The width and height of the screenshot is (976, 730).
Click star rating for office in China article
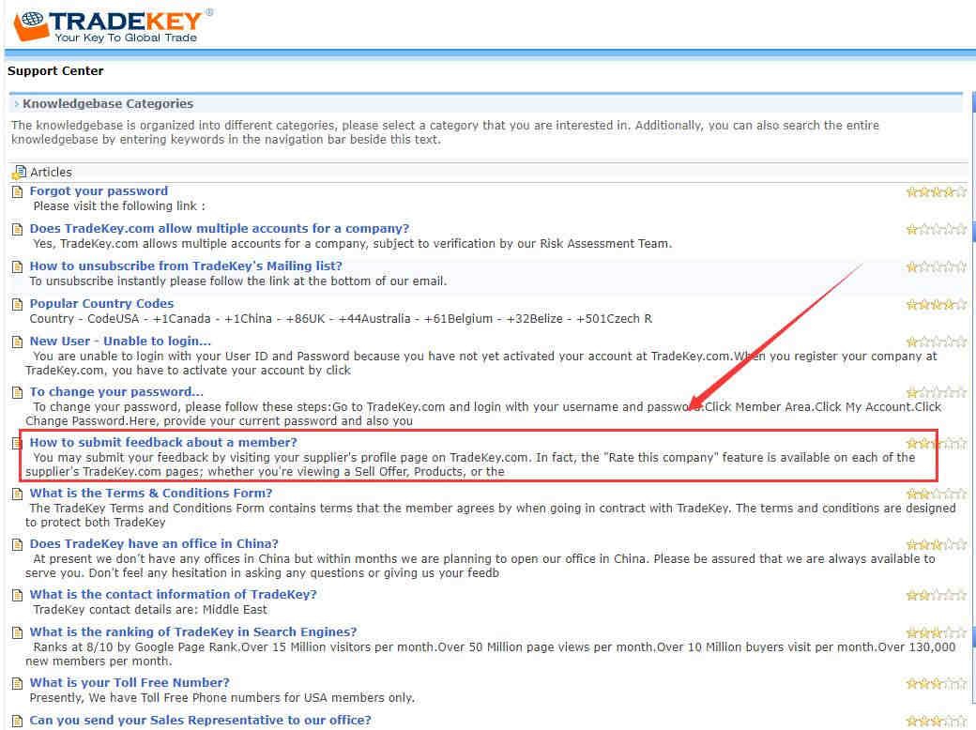[x=937, y=544]
